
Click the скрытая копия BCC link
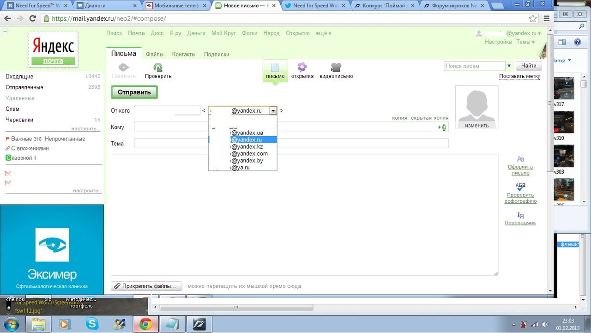coord(429,118)
